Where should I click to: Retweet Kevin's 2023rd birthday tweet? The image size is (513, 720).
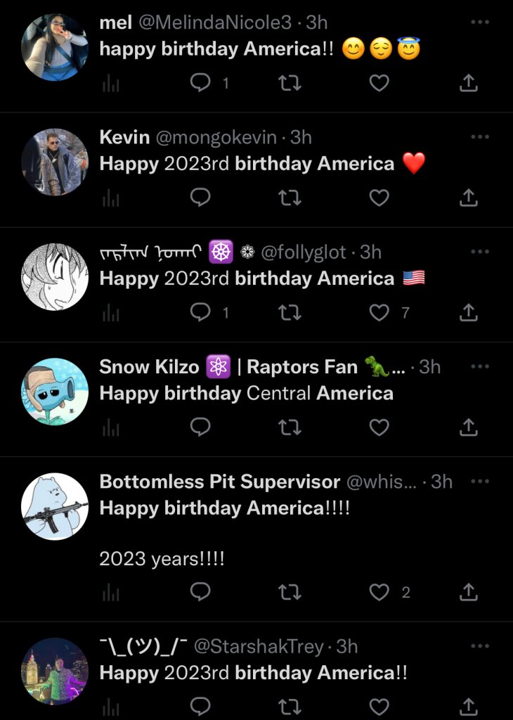tap(290, 198)
